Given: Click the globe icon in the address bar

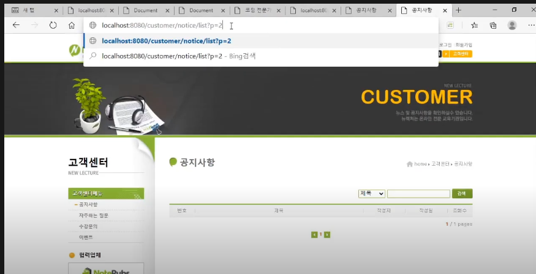Looking at the screenshot, I should pos(92,25).
